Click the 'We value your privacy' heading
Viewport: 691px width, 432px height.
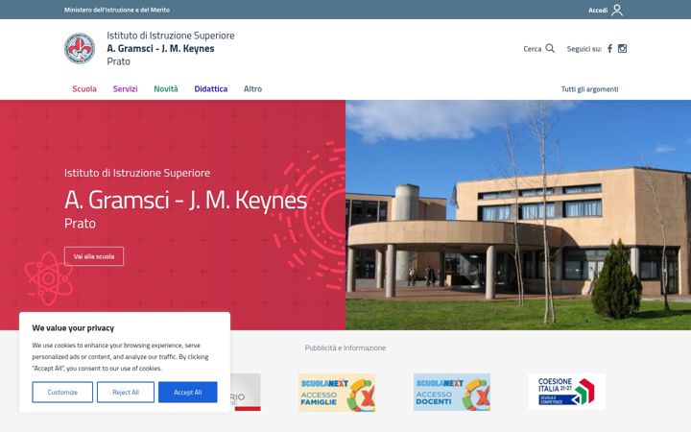[73, 328]
